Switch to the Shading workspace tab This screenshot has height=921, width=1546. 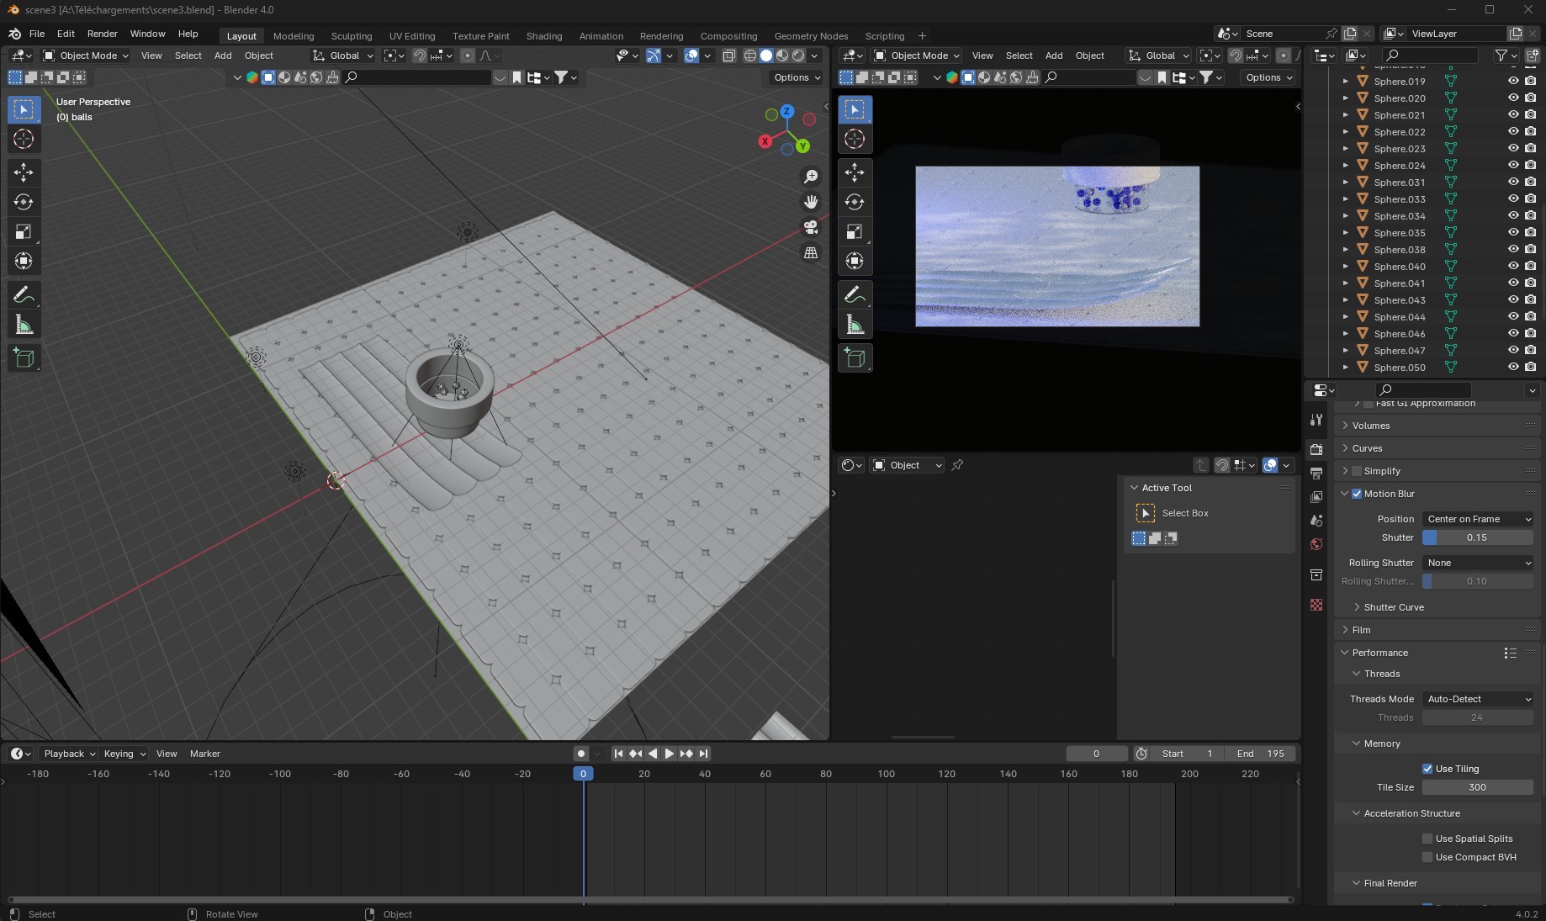543,36
